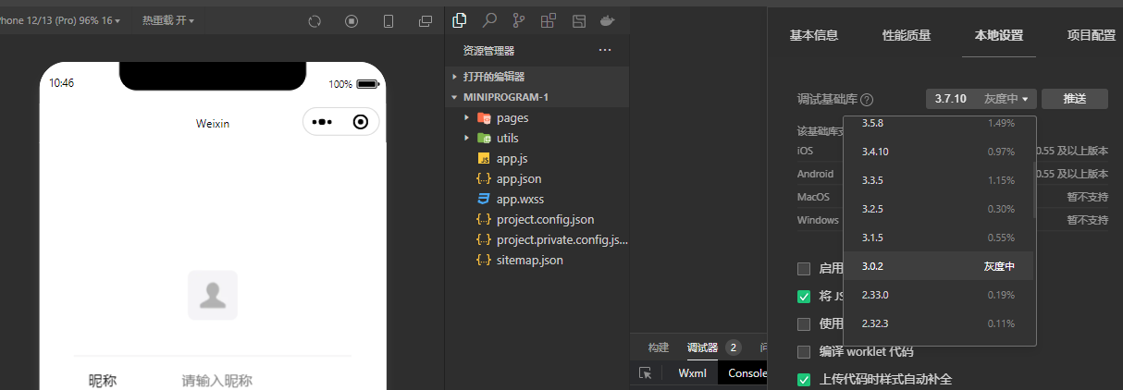Select version 2.32.3 in the list
1123x390 pixels.
click(x=937, y=323)
